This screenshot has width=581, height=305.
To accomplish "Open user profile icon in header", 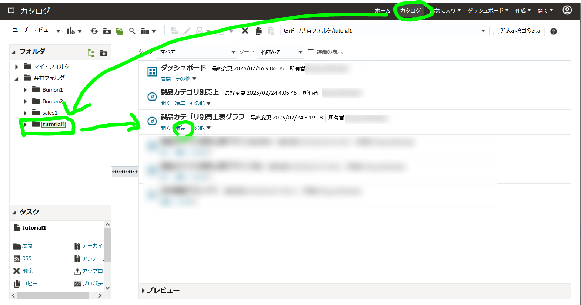I will click(567, 10).
